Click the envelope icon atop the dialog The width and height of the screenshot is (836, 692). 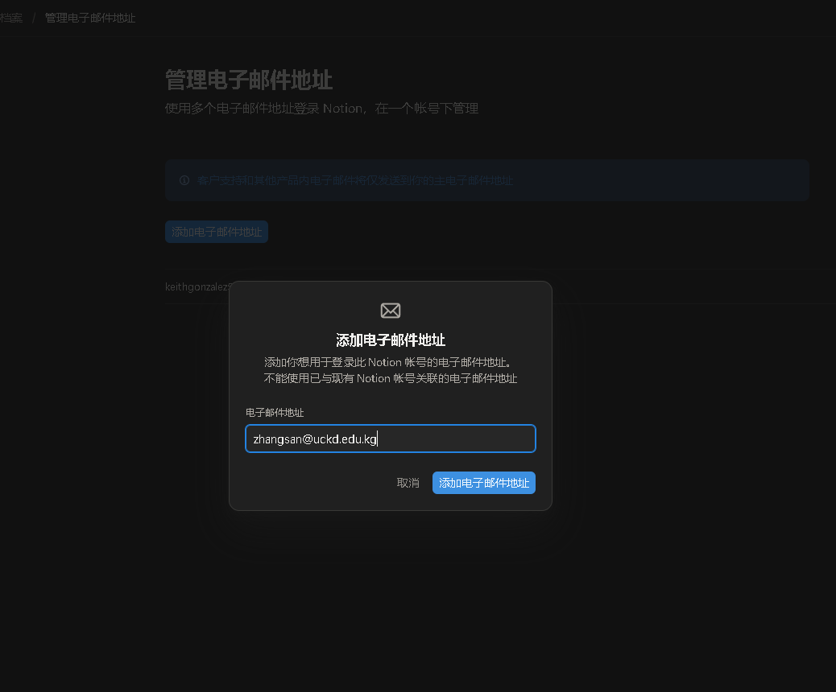pos(391,310)
